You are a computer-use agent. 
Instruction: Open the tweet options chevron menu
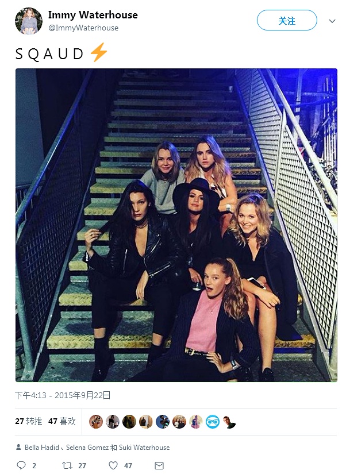tap(332, 21)
